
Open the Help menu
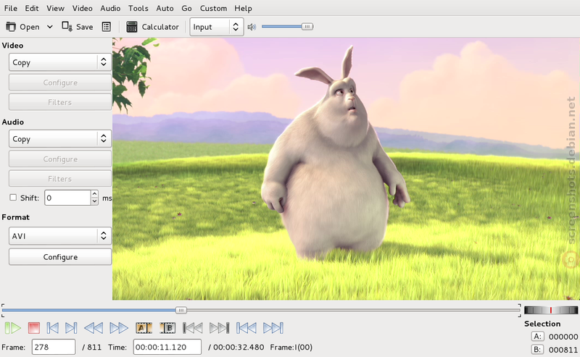click(x=243, y=8)
